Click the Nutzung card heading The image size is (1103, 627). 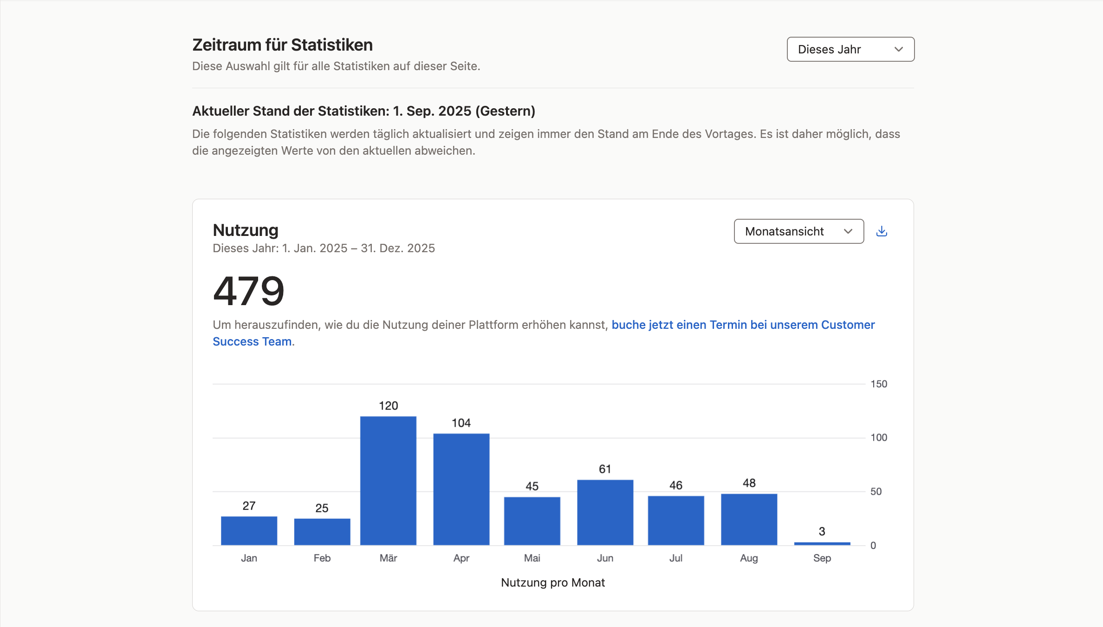[246, 230]
